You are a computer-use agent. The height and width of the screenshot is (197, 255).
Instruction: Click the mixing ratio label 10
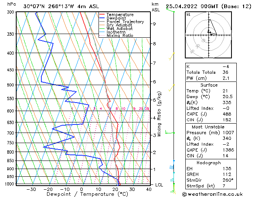point(123,109)
